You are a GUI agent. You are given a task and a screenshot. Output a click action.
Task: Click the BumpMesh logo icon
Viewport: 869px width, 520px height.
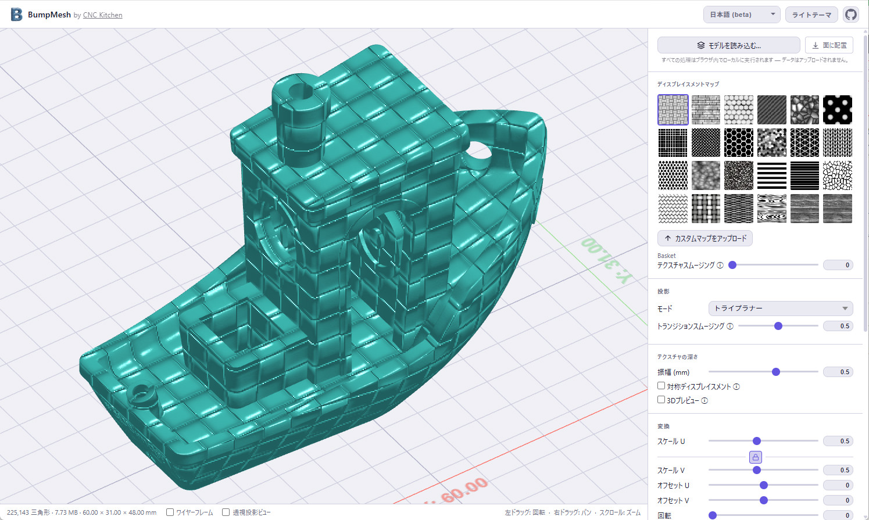tap(16, 15)
